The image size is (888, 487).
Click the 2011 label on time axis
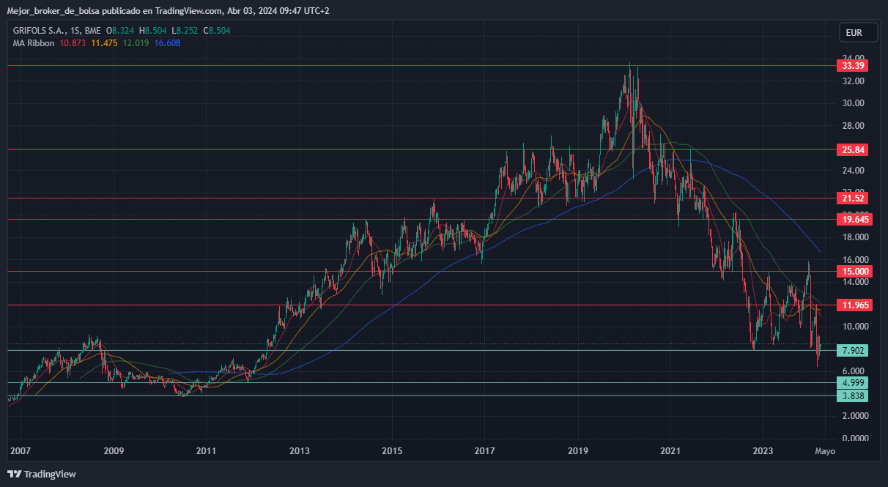(206, 451)
